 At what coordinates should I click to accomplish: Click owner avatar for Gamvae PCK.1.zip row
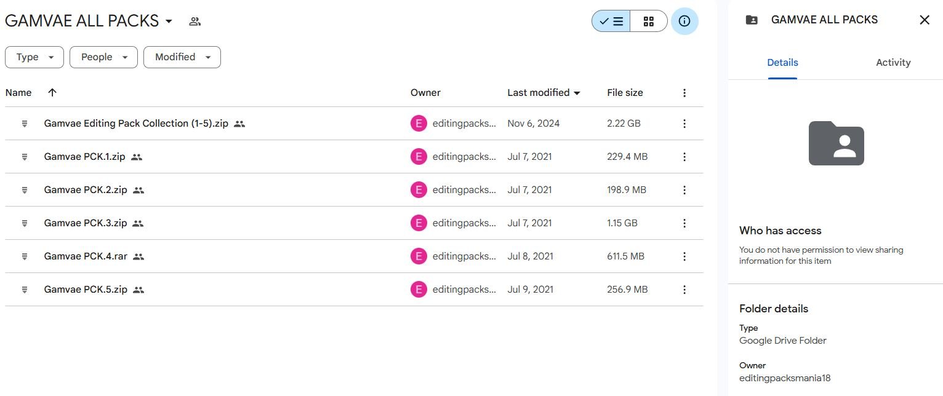[x=419, y=157]
